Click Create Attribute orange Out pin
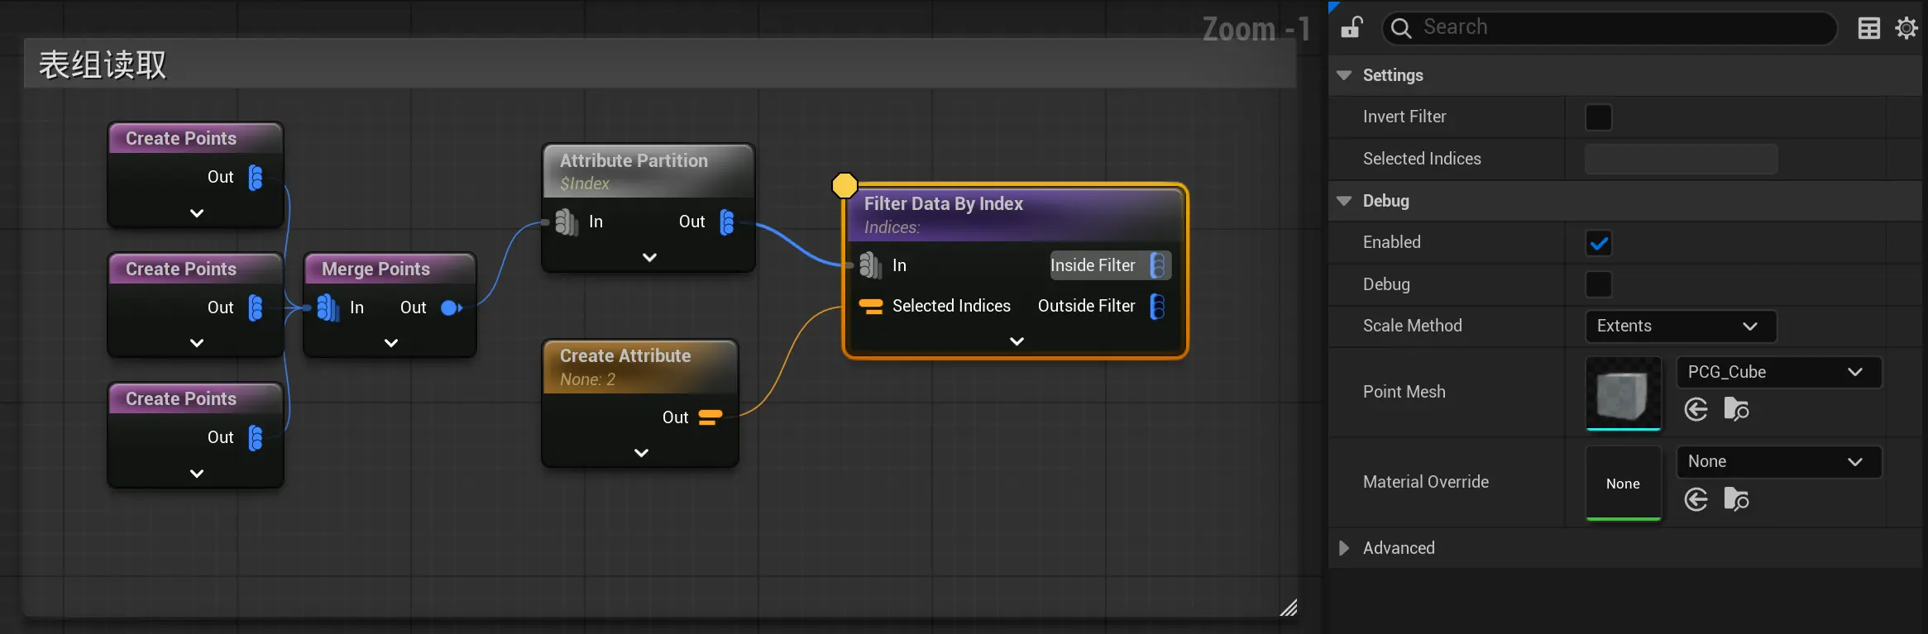This screenshot has width=1928, height=634. (x=710, y=417)
